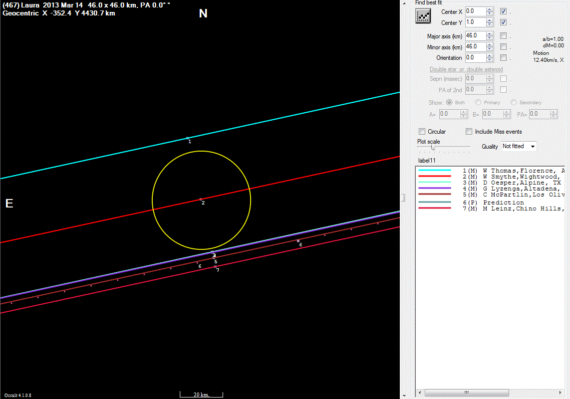Uncheck the Center X fit checkbox
570x399 pixels.
(504, 11)
